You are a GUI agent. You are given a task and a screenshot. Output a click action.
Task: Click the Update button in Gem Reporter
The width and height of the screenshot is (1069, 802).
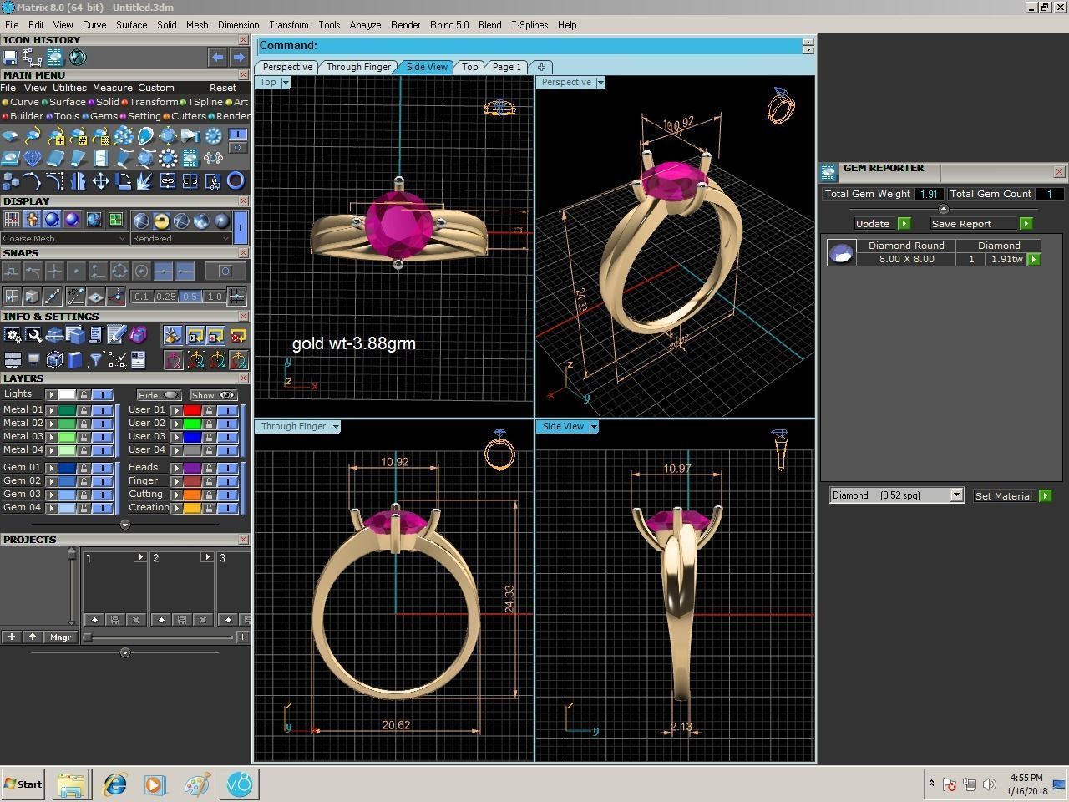click(x=881, y=224)
